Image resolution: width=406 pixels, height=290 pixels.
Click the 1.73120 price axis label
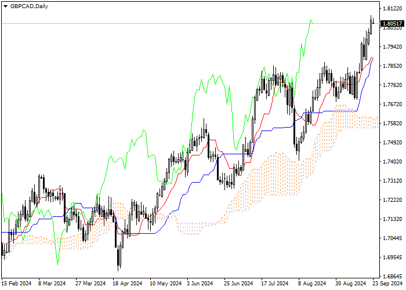click(x=392, y=181)
